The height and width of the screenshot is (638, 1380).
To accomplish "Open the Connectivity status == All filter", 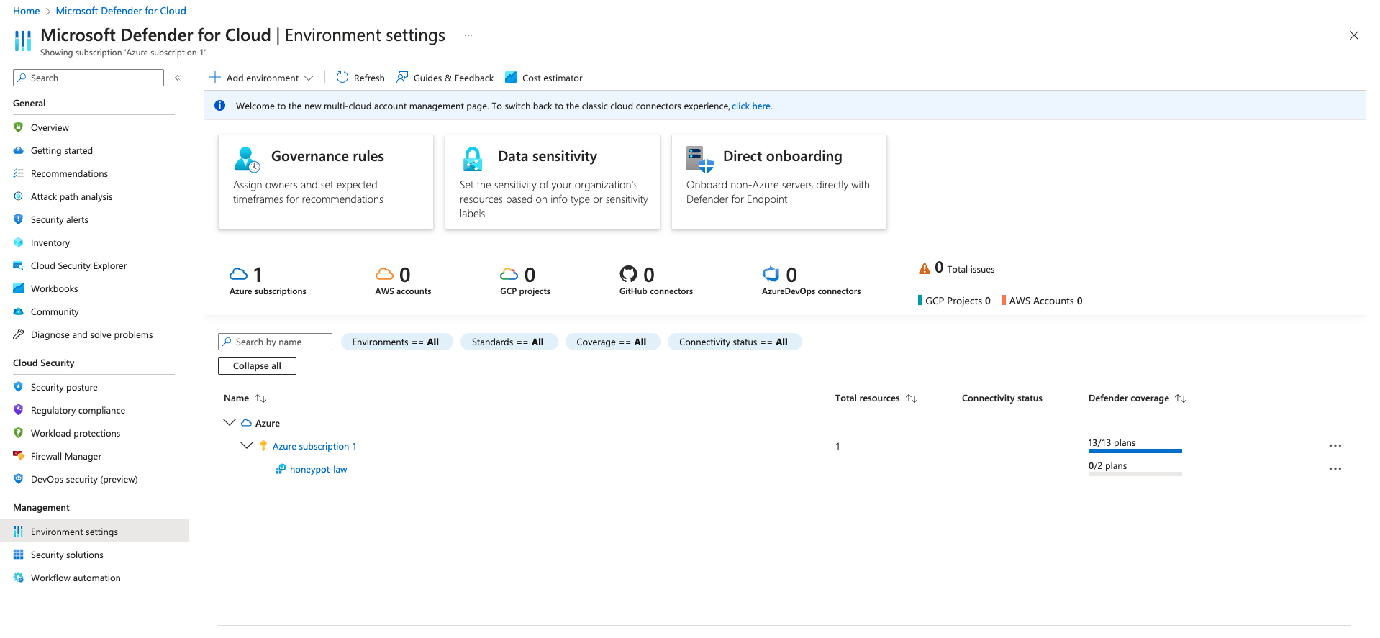I will coord(734,342).
